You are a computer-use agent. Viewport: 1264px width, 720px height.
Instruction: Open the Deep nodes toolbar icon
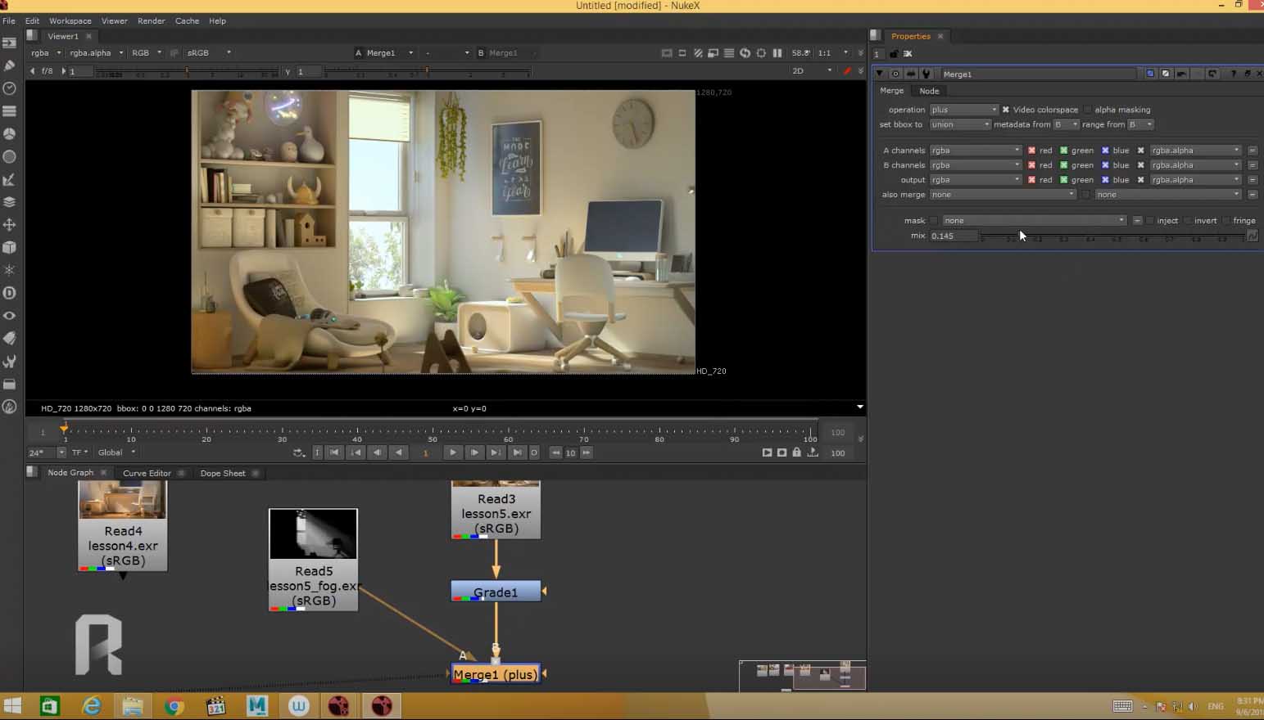click(10, 293)
